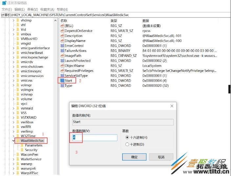Screen dimensions: 231x176
Task: Select the VSTXRAID key in tree
Action: [x=29, y=117]
